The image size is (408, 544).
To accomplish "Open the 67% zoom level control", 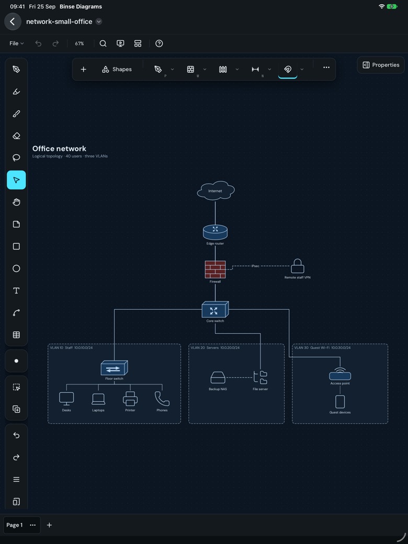I will pos(80,43).
